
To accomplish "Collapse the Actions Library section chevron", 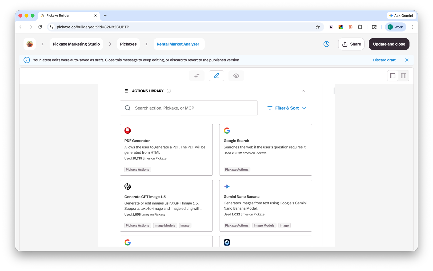I will click(x=303, y=91).
